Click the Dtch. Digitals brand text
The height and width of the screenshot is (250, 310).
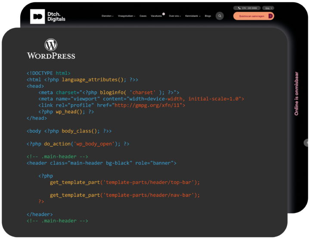[x=56, y=17]
